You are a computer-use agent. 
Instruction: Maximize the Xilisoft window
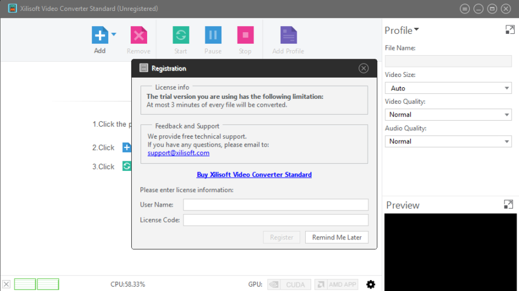(492, 9)
